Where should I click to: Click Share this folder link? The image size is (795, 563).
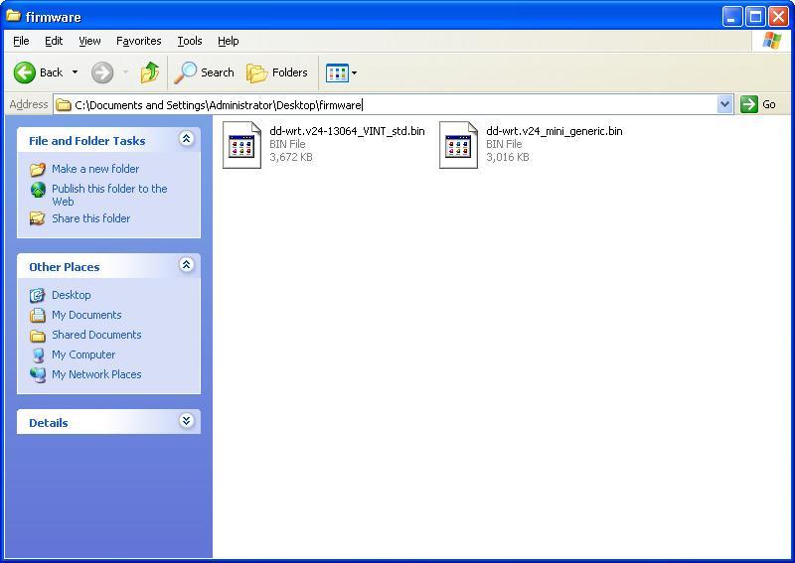(90, 218)
